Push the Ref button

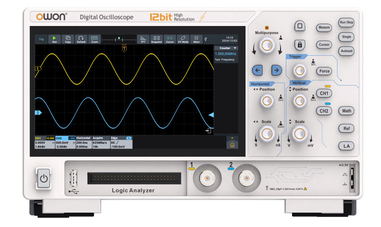click(x=347, y=129)
